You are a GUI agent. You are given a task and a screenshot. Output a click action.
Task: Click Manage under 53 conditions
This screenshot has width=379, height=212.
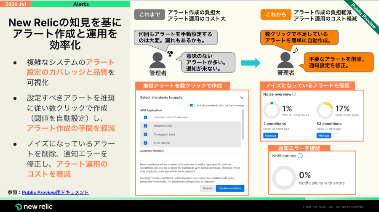point(324,136)
